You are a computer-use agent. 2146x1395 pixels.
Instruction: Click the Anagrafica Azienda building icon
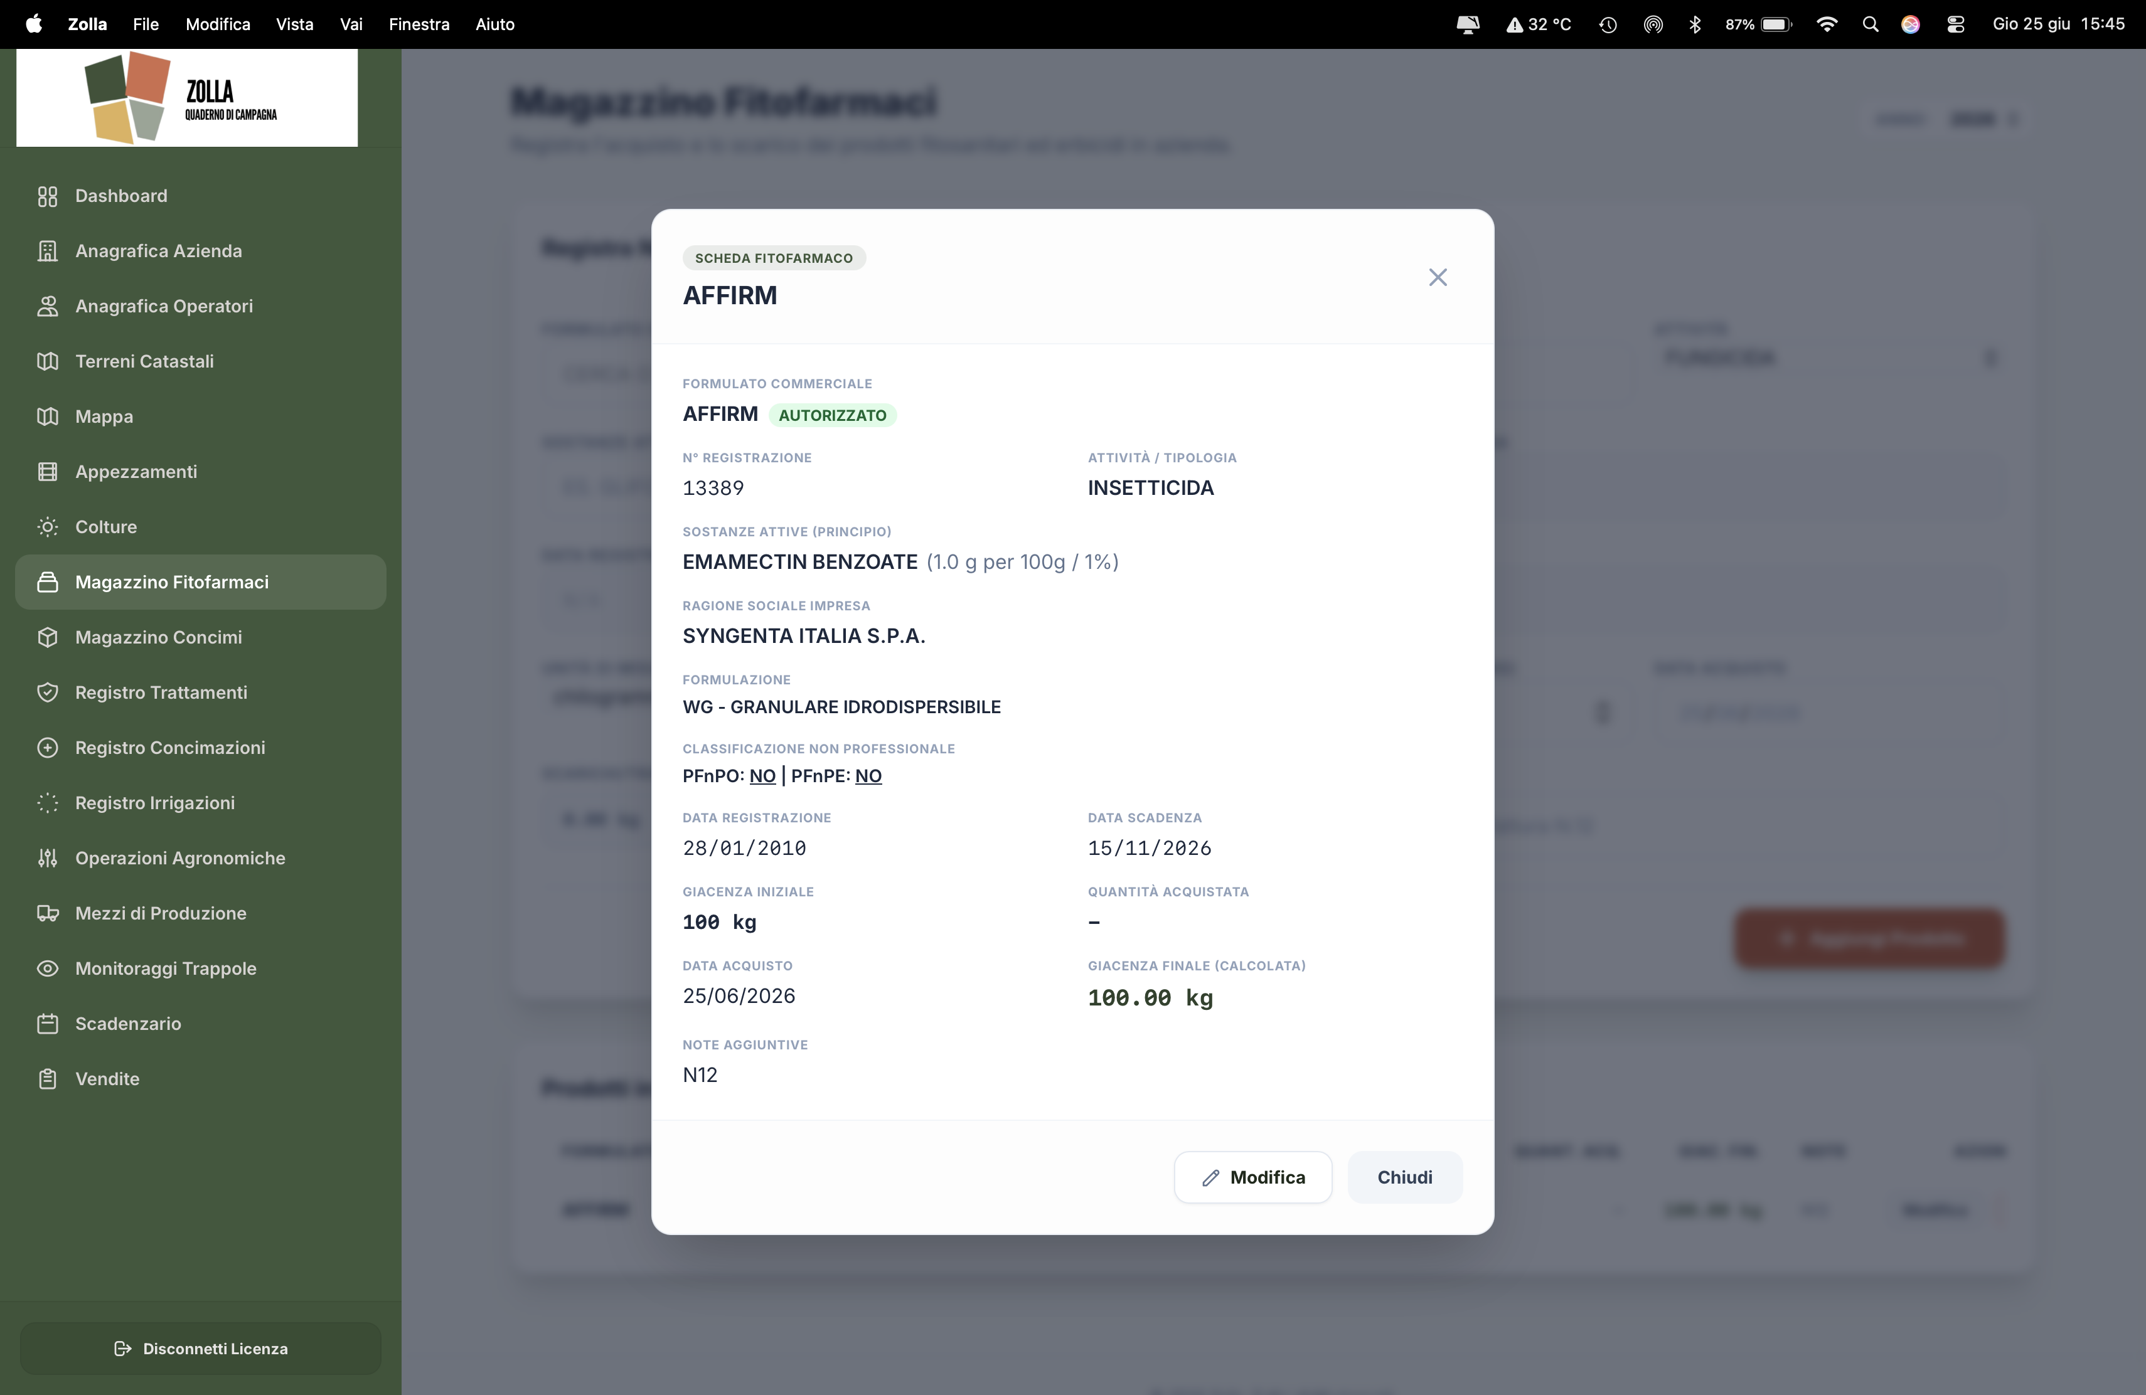pyautogui.click(x=48, y=250)
